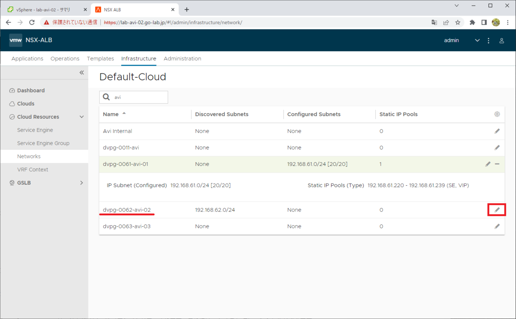
Task: Click the Static IP Pools column header
Action: pyautogui.click(x=398, y=114)
